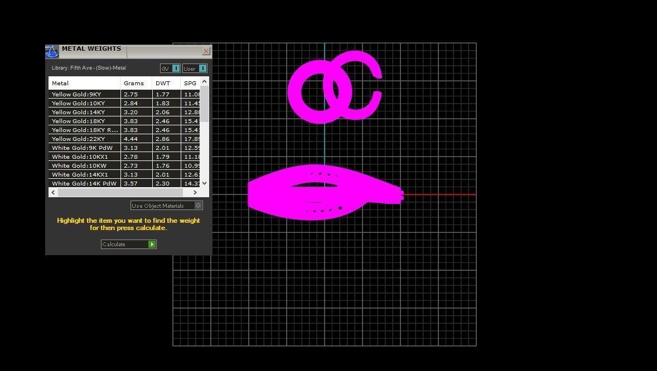Select the Yellow Gold:22KY row

(124, 139)
